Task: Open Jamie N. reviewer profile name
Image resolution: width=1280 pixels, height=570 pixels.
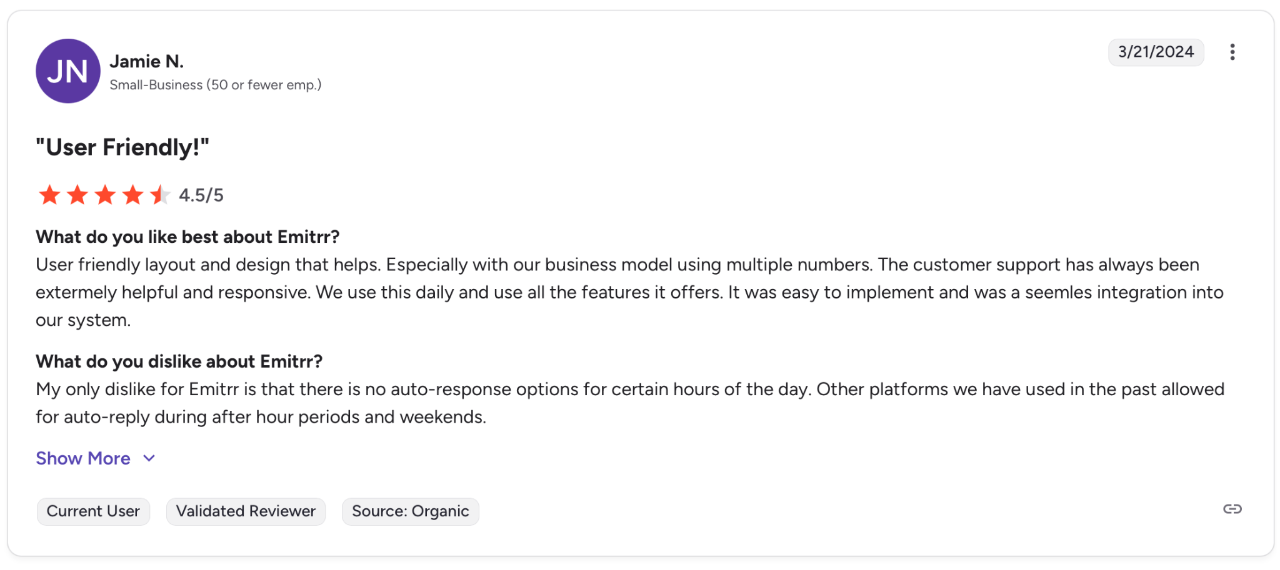Action: point(147,61)
